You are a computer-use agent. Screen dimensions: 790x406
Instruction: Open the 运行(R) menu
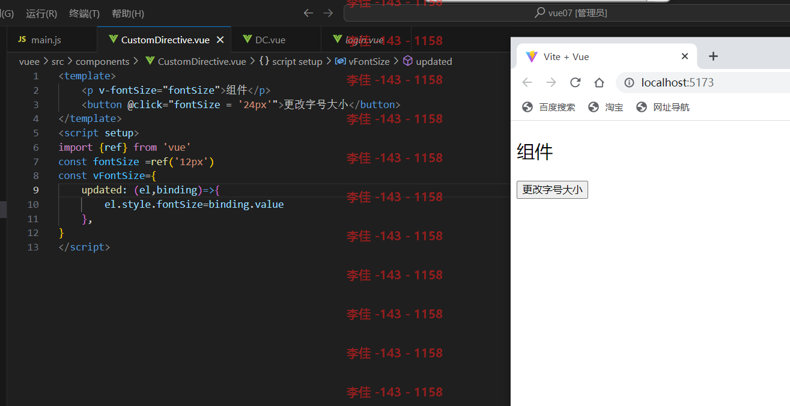click(41, 13)
